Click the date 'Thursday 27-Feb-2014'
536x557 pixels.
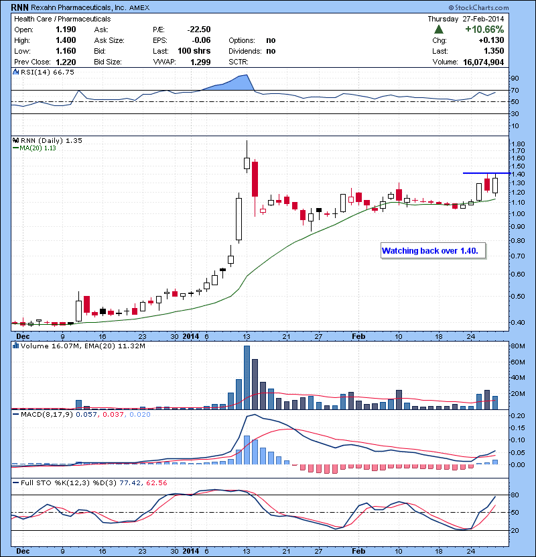[466, 19]
